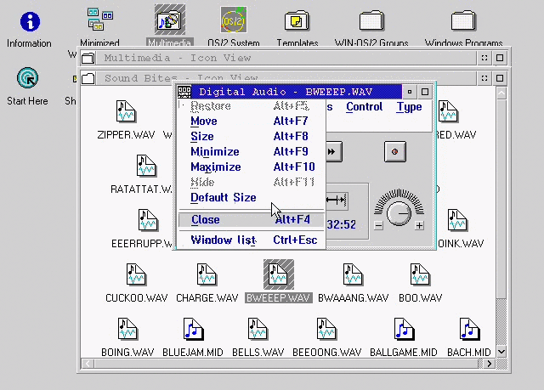Open the Information desktop icon
544x390 pixels.
30,22
